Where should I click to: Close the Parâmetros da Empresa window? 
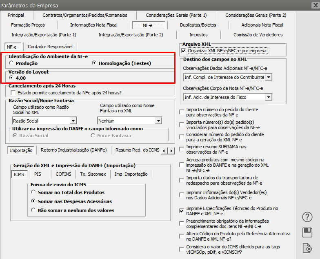tap(315, 5)
